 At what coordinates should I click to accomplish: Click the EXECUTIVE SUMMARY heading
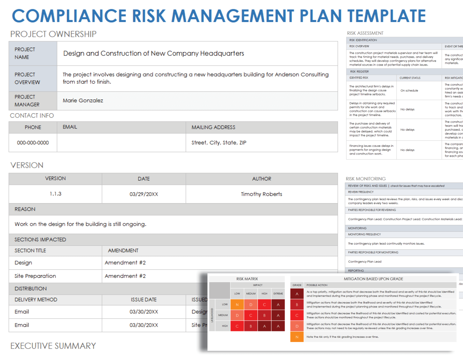pos(53,346)
